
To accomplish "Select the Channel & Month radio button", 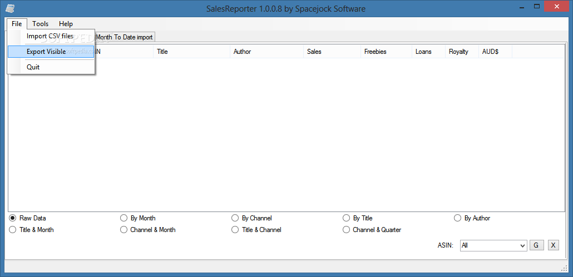I will coord(147,230).
